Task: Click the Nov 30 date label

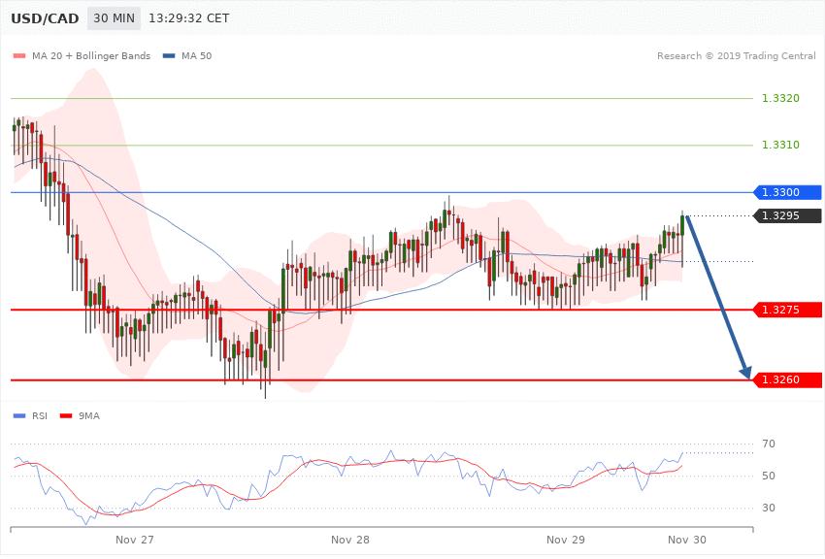Action: click(687, 540)
